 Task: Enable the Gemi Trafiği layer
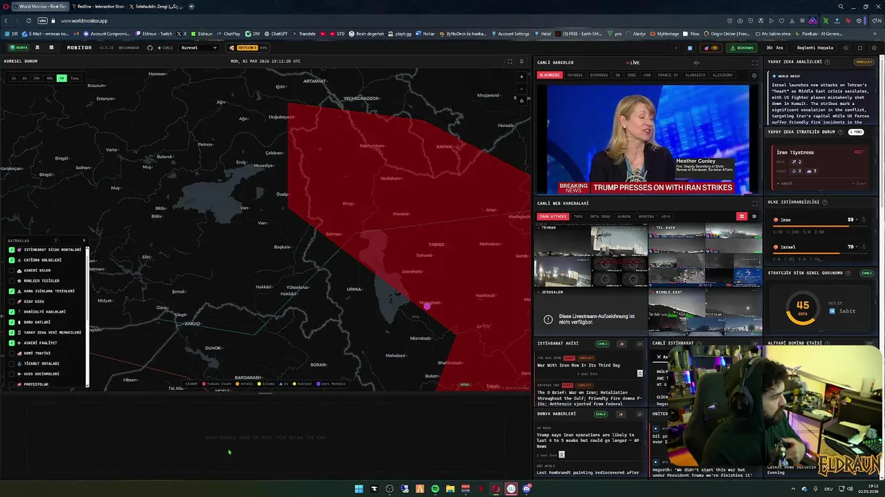(x=12, y=353)
